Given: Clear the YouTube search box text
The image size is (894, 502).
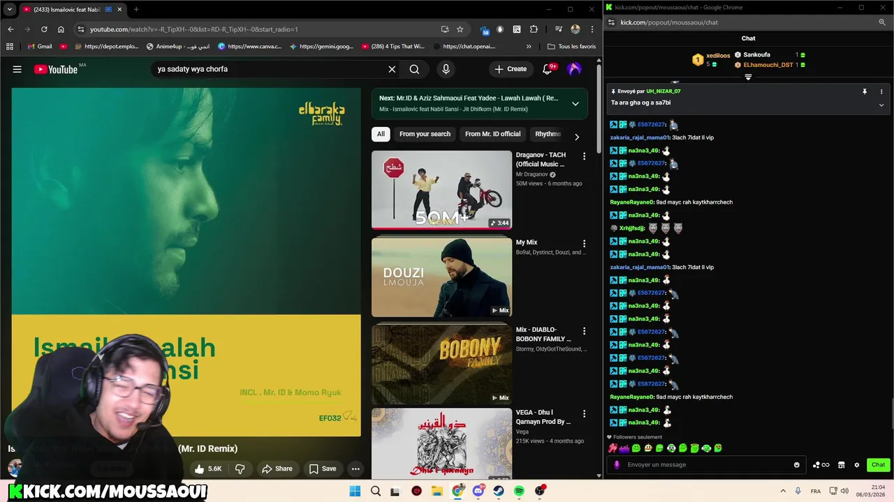Looking at the screenshot, I should point(392,69).
